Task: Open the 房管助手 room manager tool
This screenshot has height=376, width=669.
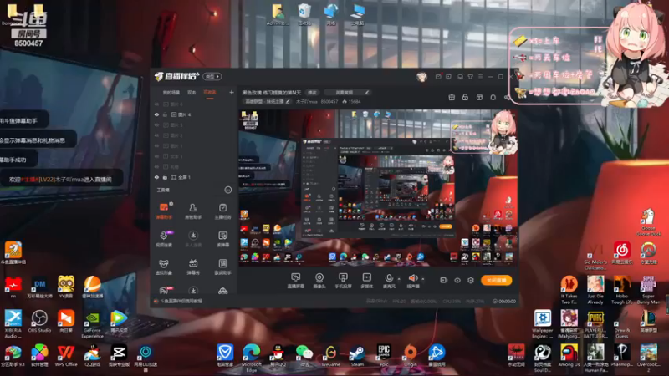Action: pos(193,211)
